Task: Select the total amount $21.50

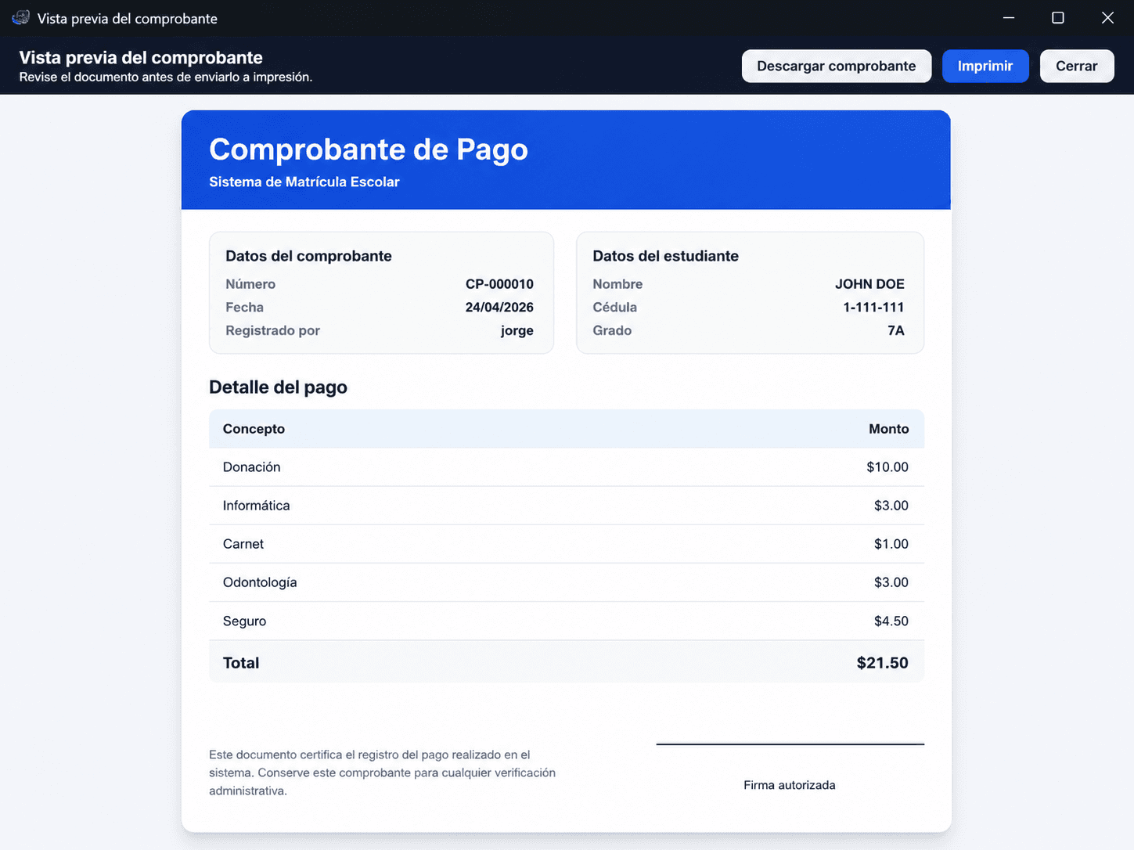Action: click(x=882, y=663)
